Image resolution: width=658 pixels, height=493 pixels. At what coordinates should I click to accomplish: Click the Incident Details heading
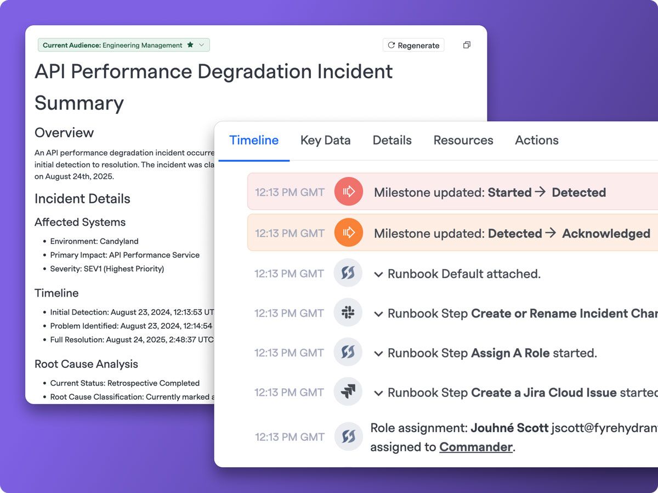pyautogui.click(x=82, y=199)
